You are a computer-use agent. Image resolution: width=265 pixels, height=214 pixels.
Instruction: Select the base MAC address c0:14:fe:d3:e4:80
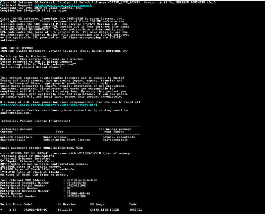pos(82,180)
